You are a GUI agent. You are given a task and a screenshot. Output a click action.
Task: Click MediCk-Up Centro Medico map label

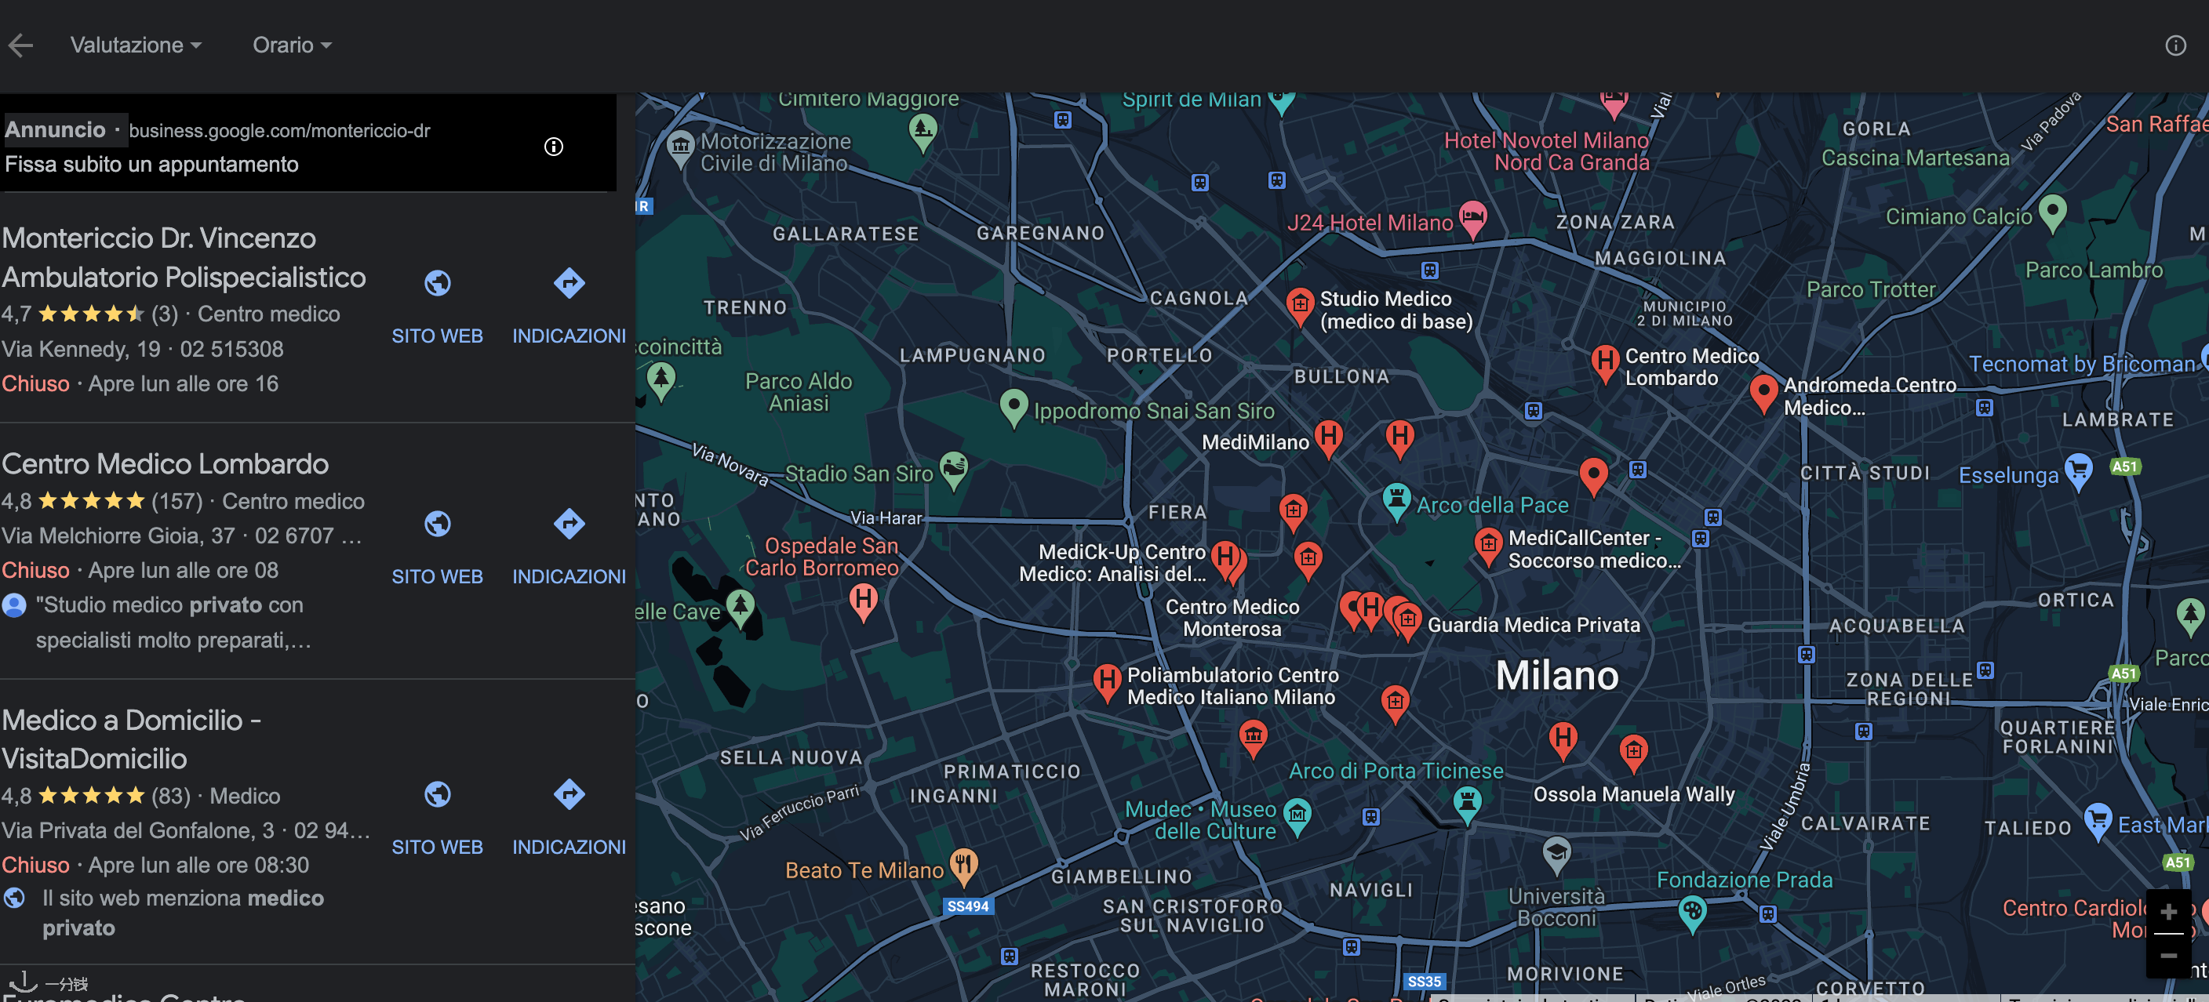[x=1112, y=563]
